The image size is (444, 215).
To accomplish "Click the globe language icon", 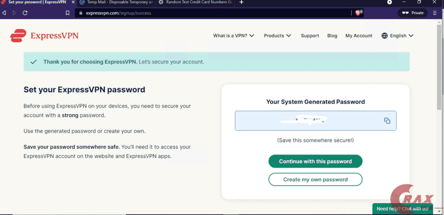I will click(x=385, y=36).
